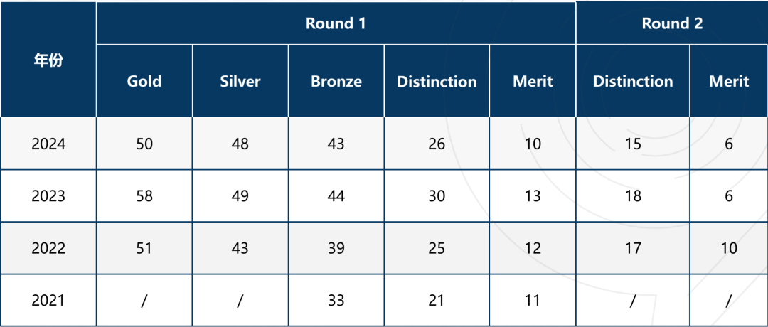Click Round 1 Distinction column header
Screen dimensions: 768x327
437,81
